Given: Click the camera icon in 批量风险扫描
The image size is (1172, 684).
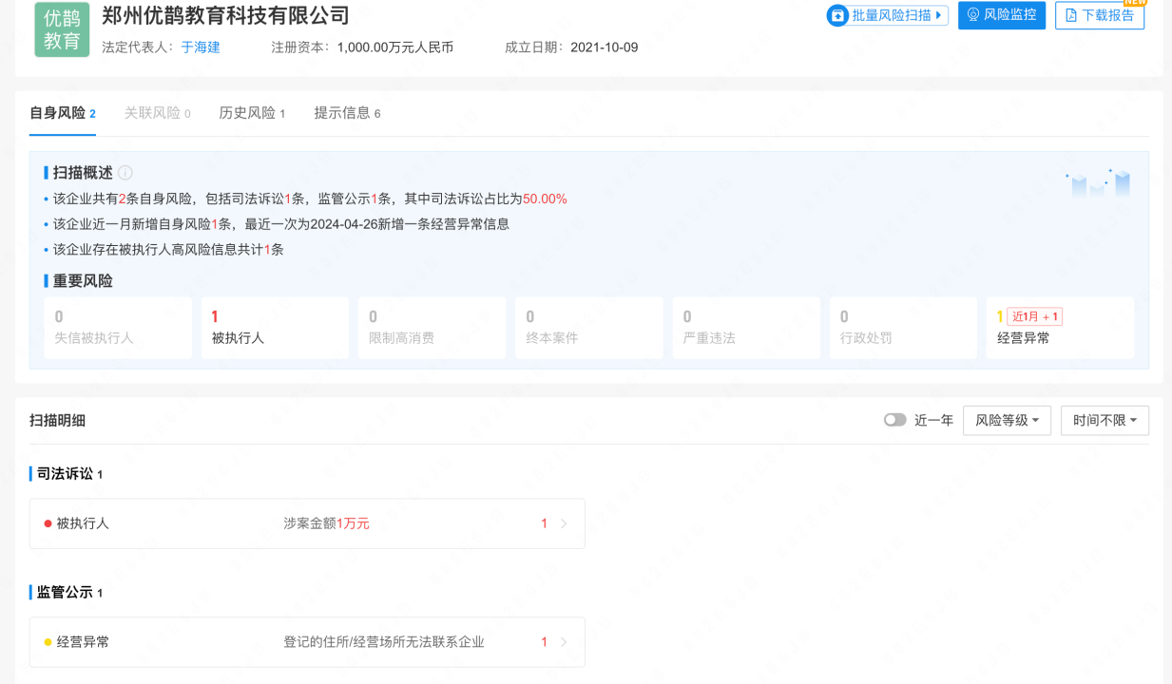Looking at the screenshot, I should tap(837, 15).
